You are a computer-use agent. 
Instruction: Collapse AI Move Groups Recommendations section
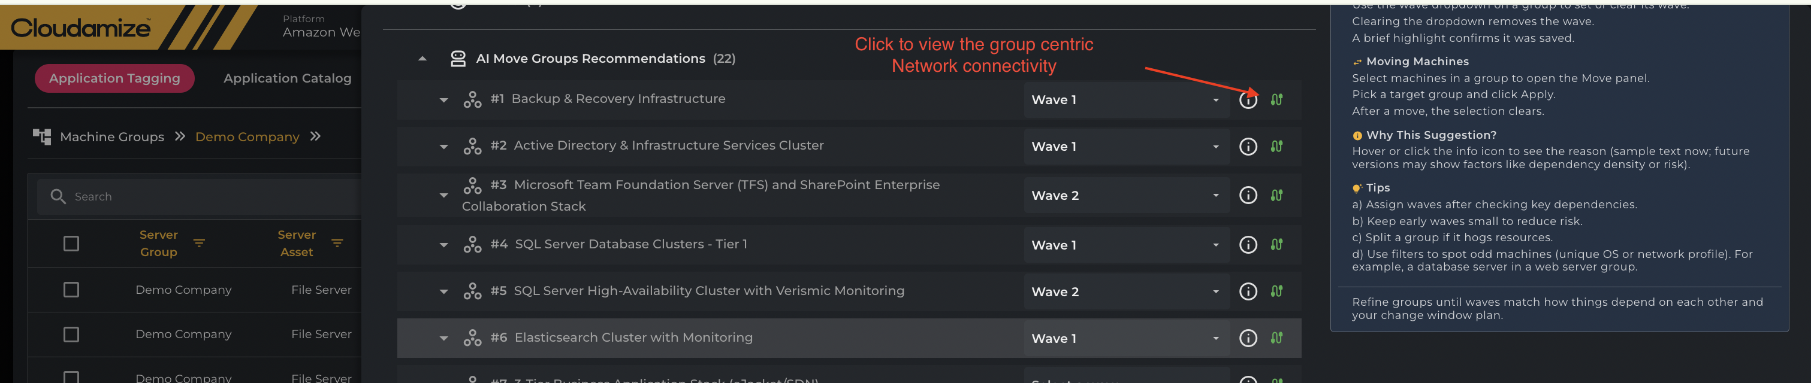(422, 59)
